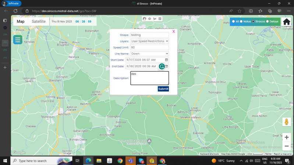Open Edge Settings and more menu

point(289,11)
